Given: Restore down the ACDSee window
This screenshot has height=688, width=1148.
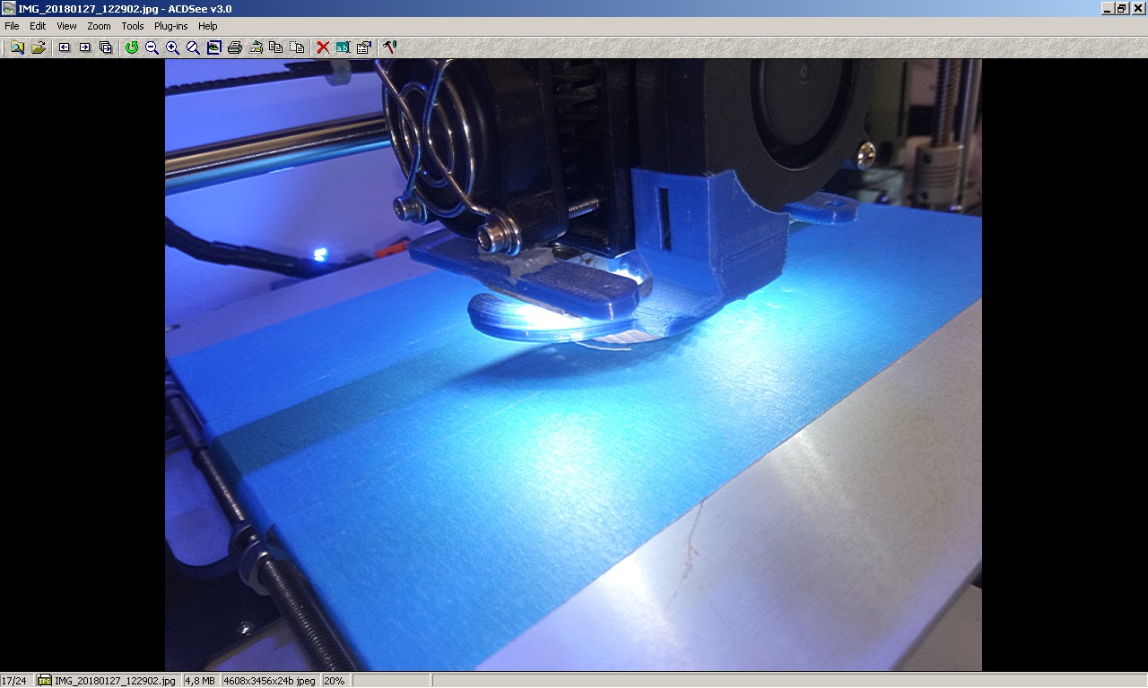Looking at the screenshot, I should tap(1122, 8).
